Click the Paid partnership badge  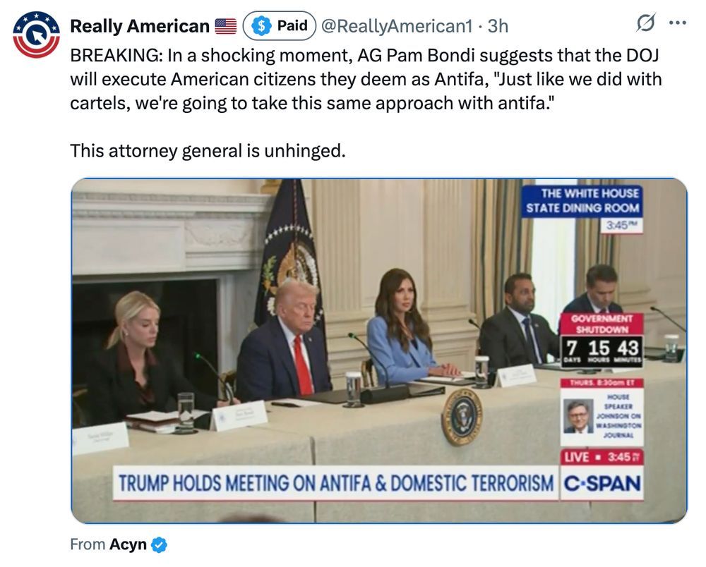point(279,25)
